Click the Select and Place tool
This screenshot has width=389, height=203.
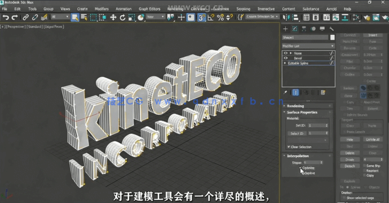pyautogui.click(x=141, y=17)
